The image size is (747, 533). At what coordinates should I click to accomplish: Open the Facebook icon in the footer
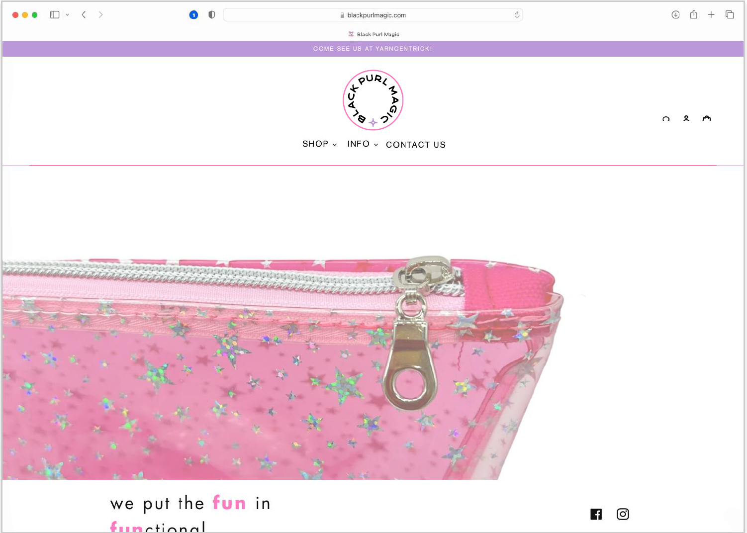pyautogui.click(x=596, y=514)
